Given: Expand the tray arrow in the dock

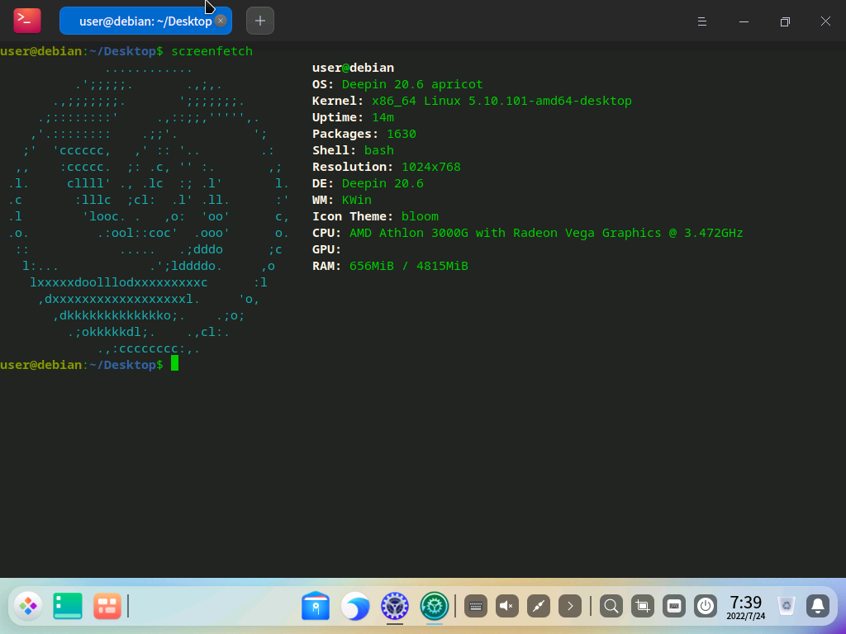Looking at the screenshot, I should (x=570, y=607).
